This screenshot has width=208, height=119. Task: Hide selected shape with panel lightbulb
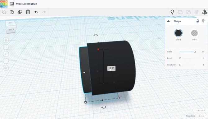(203, 21)
